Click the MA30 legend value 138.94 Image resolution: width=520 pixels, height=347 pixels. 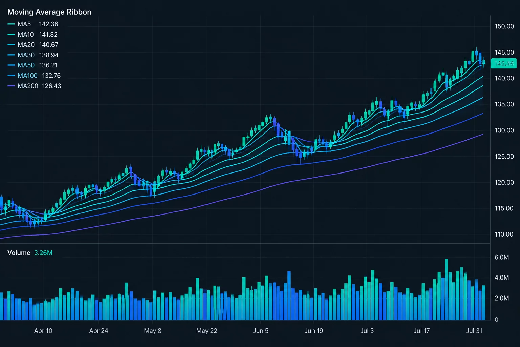click(x=49, y=55)
